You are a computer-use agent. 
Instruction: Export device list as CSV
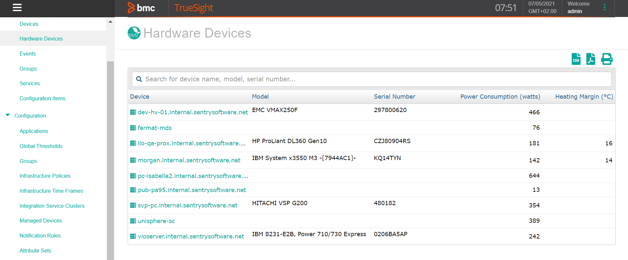(x=576, y=59)
